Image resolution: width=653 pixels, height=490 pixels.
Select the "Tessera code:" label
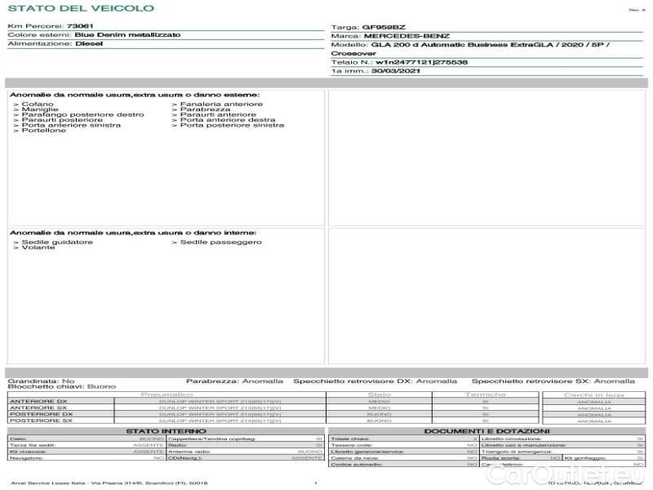[x=352, y=445]
